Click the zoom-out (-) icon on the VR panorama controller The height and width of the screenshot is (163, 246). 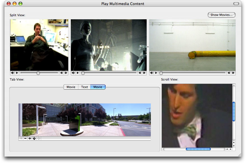[25, 138]
